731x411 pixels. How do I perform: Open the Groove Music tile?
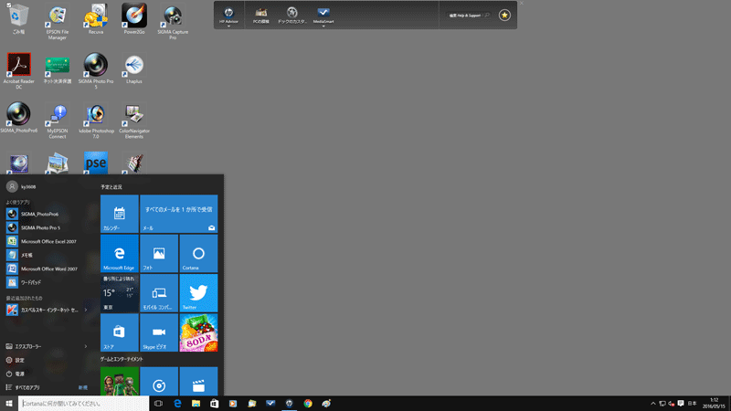tap(159, 381)
